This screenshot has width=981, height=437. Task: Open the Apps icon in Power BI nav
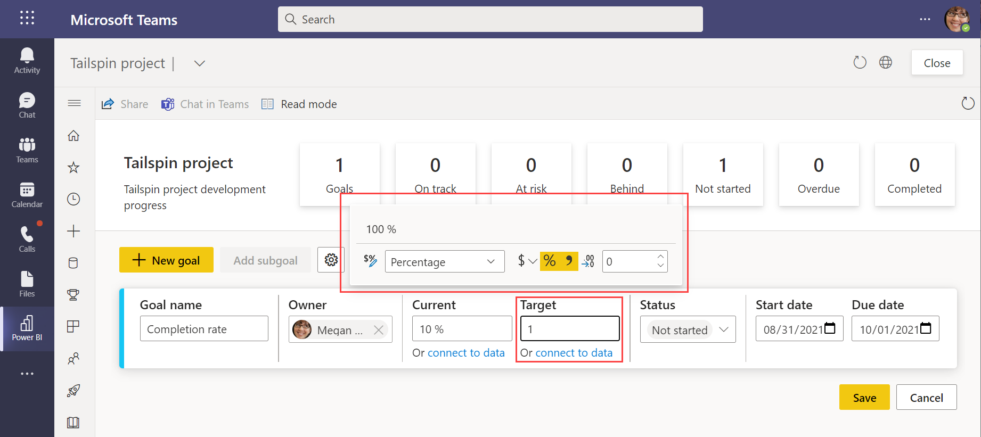pos(73,326)
